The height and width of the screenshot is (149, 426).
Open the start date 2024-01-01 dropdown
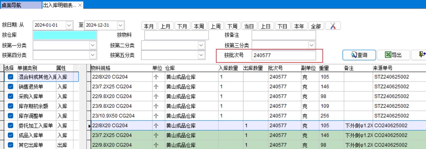(69, 25)
